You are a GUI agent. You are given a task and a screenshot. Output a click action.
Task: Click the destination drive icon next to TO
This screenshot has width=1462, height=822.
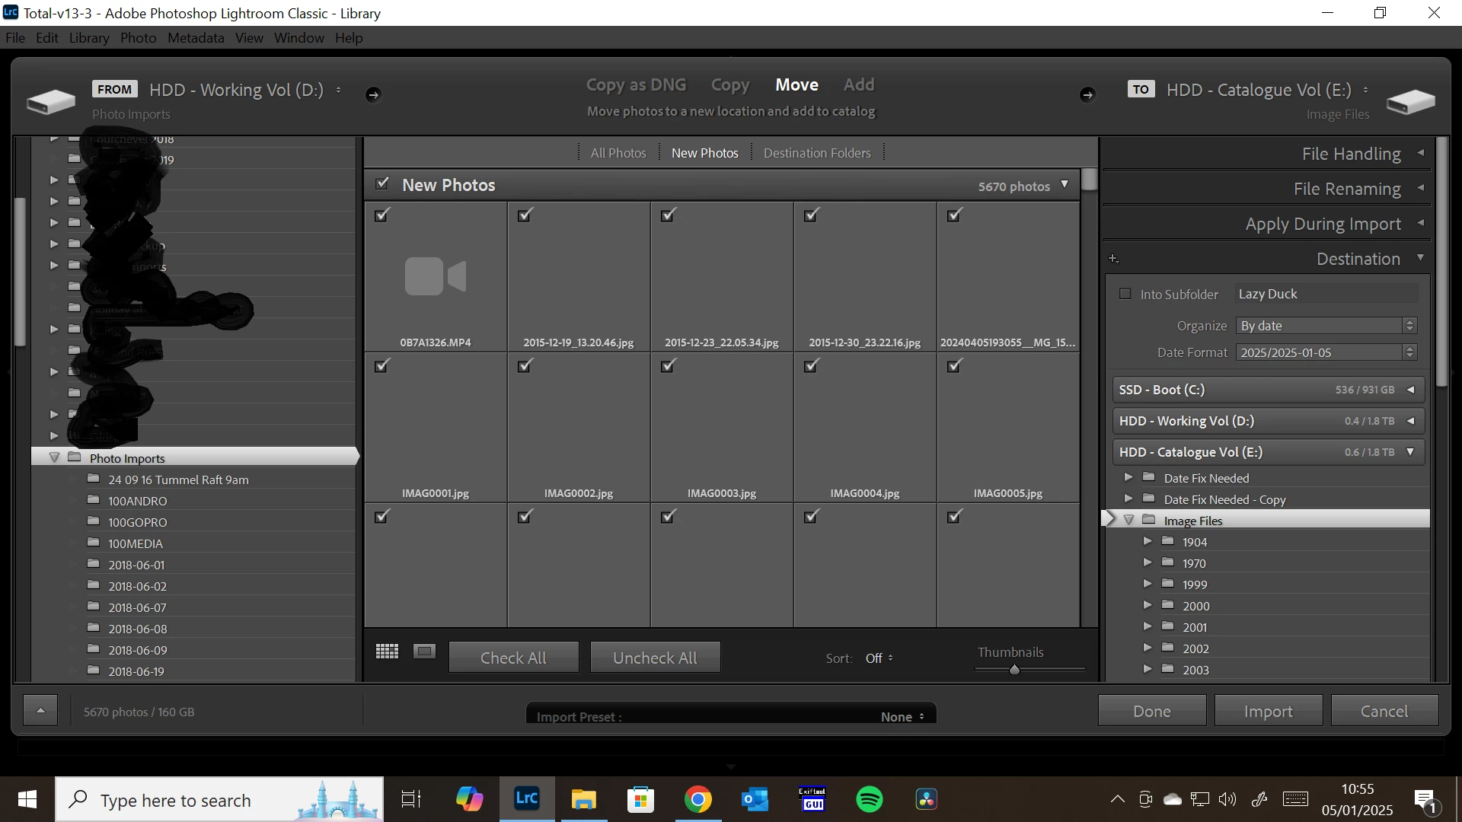pos(1410,101)
